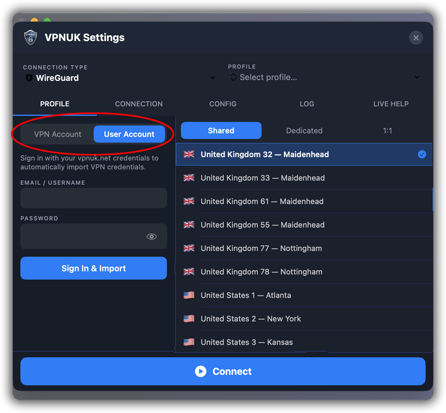
Task: Click the server list scrollbar
Action: pos(432,199)
